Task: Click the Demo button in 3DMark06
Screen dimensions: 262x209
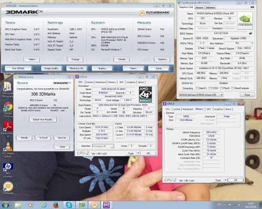Action: coord(134,68)
